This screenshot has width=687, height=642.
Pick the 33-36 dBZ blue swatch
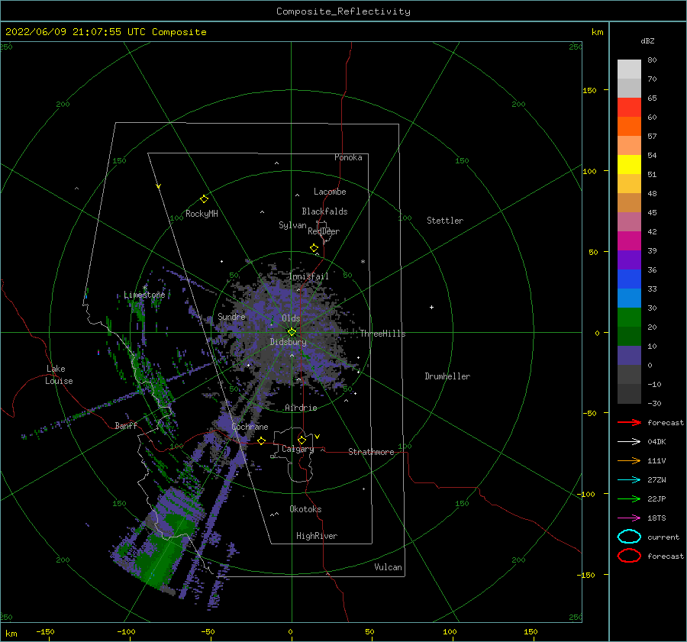pos(629,279)
